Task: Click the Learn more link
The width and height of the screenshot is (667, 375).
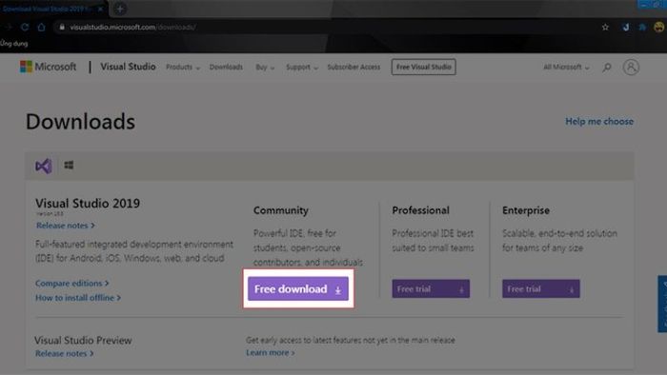Action: pos(270,352)
